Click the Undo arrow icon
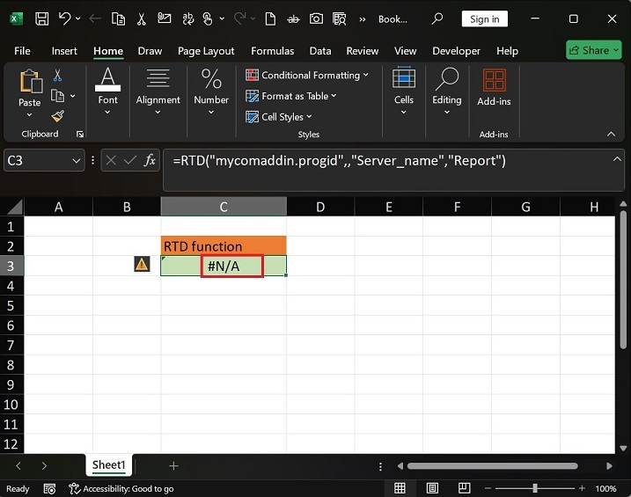 click(x=64, y=18)
